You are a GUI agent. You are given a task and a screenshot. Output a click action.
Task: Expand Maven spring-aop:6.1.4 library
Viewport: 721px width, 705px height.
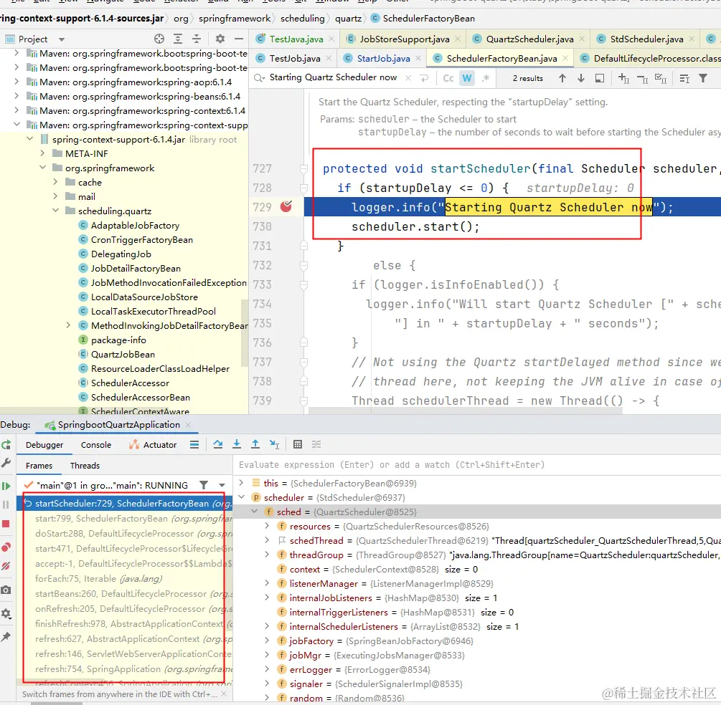(x=17, y=82)
